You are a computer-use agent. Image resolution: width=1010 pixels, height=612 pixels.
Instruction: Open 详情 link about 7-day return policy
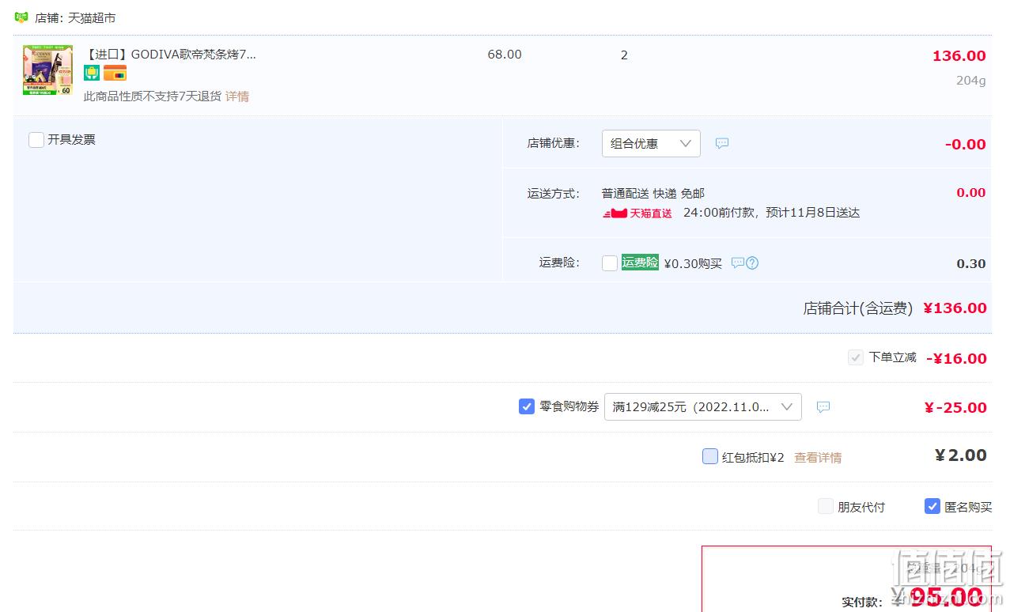237,96
